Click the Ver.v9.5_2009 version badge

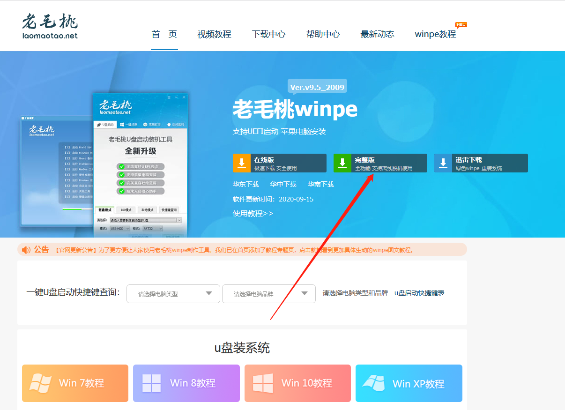317,87
